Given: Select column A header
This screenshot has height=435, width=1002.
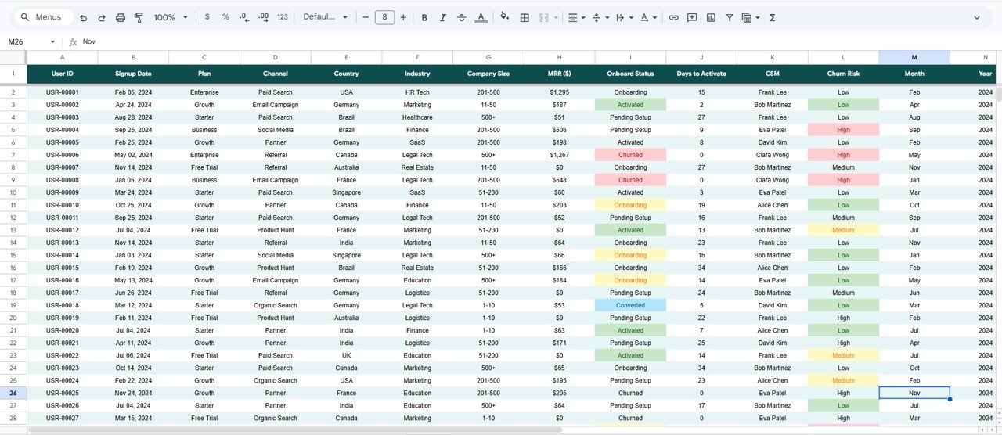Looking at the screenshot, I should point(63,57).
